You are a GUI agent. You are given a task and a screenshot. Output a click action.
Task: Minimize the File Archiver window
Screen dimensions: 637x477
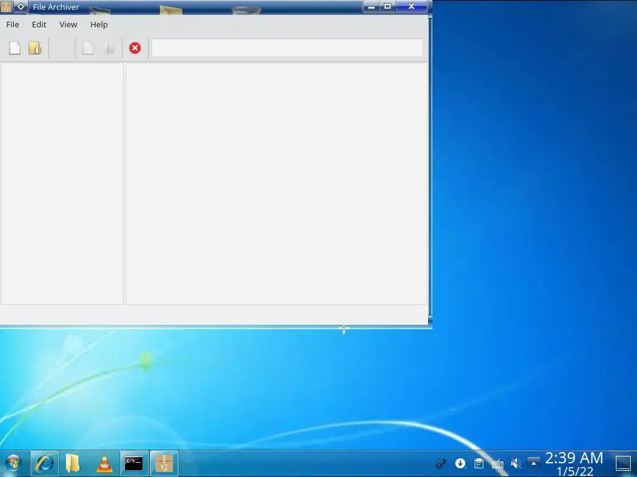[371, 6]
